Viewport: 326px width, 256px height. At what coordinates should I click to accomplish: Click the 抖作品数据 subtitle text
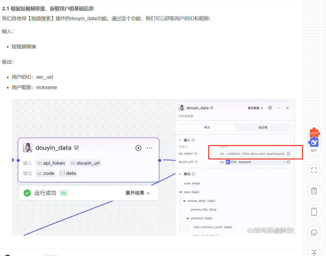point(186,116)
